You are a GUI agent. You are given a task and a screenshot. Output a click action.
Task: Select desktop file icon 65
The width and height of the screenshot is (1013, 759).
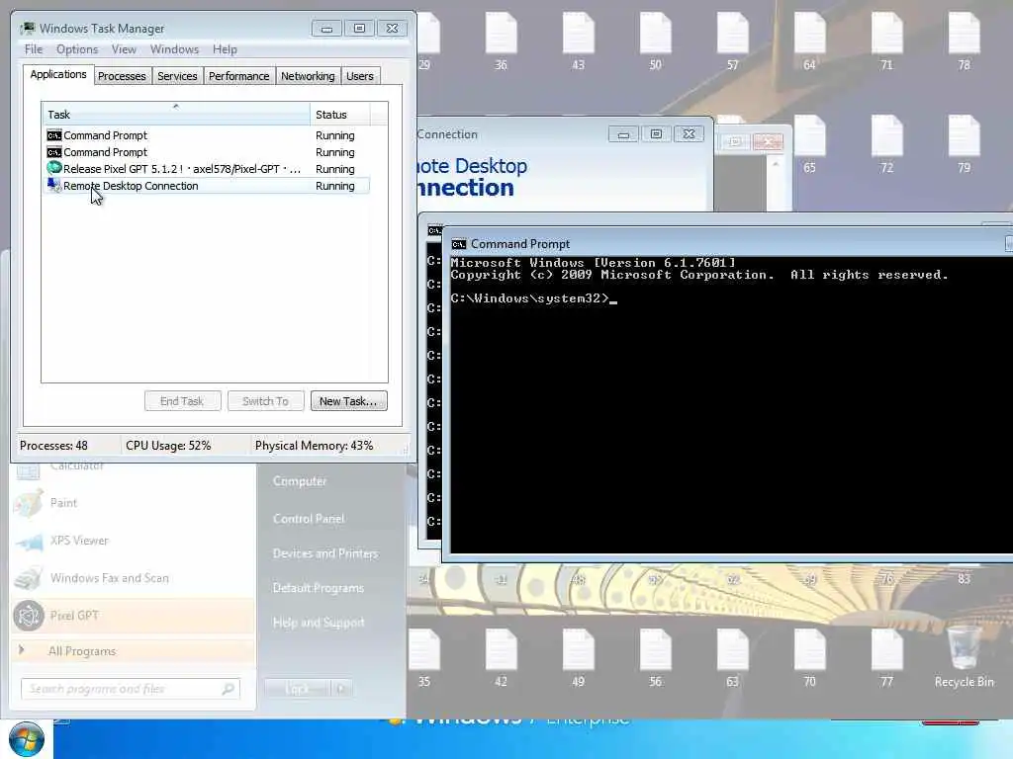tap(809, 136)
